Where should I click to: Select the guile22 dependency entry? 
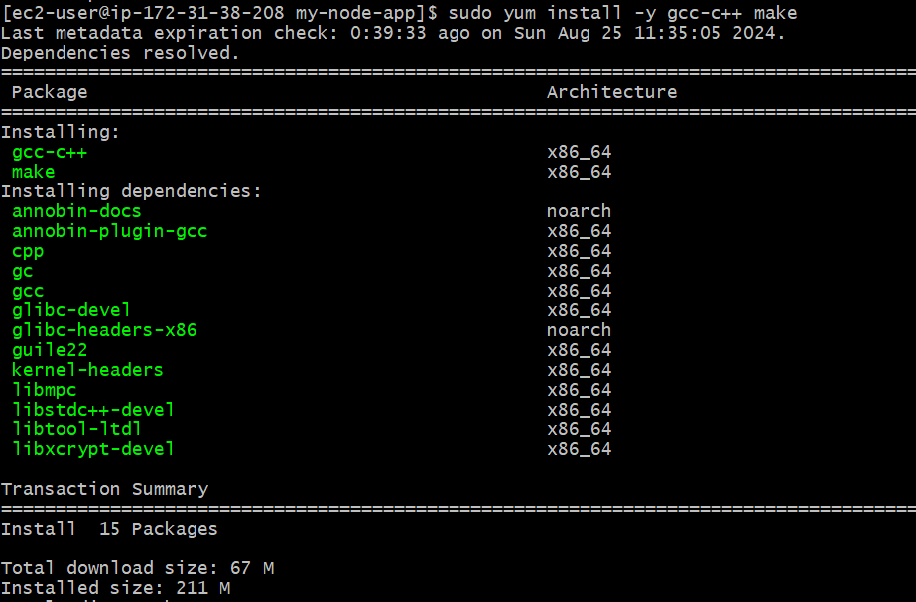[x=50, y=349]
